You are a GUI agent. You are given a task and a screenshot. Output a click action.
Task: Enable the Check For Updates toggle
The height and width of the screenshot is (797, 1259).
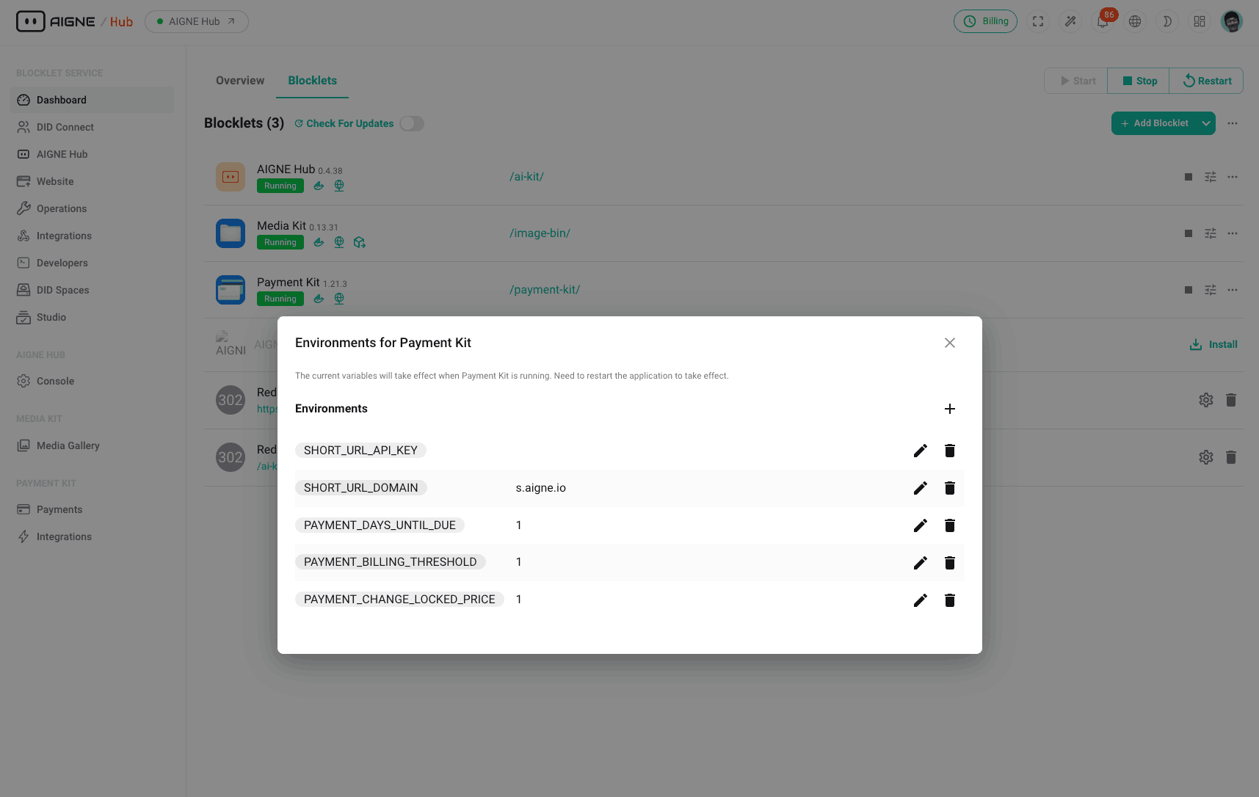pyautogui.click(x=412, y=123)
